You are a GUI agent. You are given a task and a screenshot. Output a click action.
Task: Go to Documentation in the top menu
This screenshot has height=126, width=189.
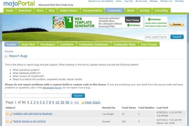coord(92,10)
